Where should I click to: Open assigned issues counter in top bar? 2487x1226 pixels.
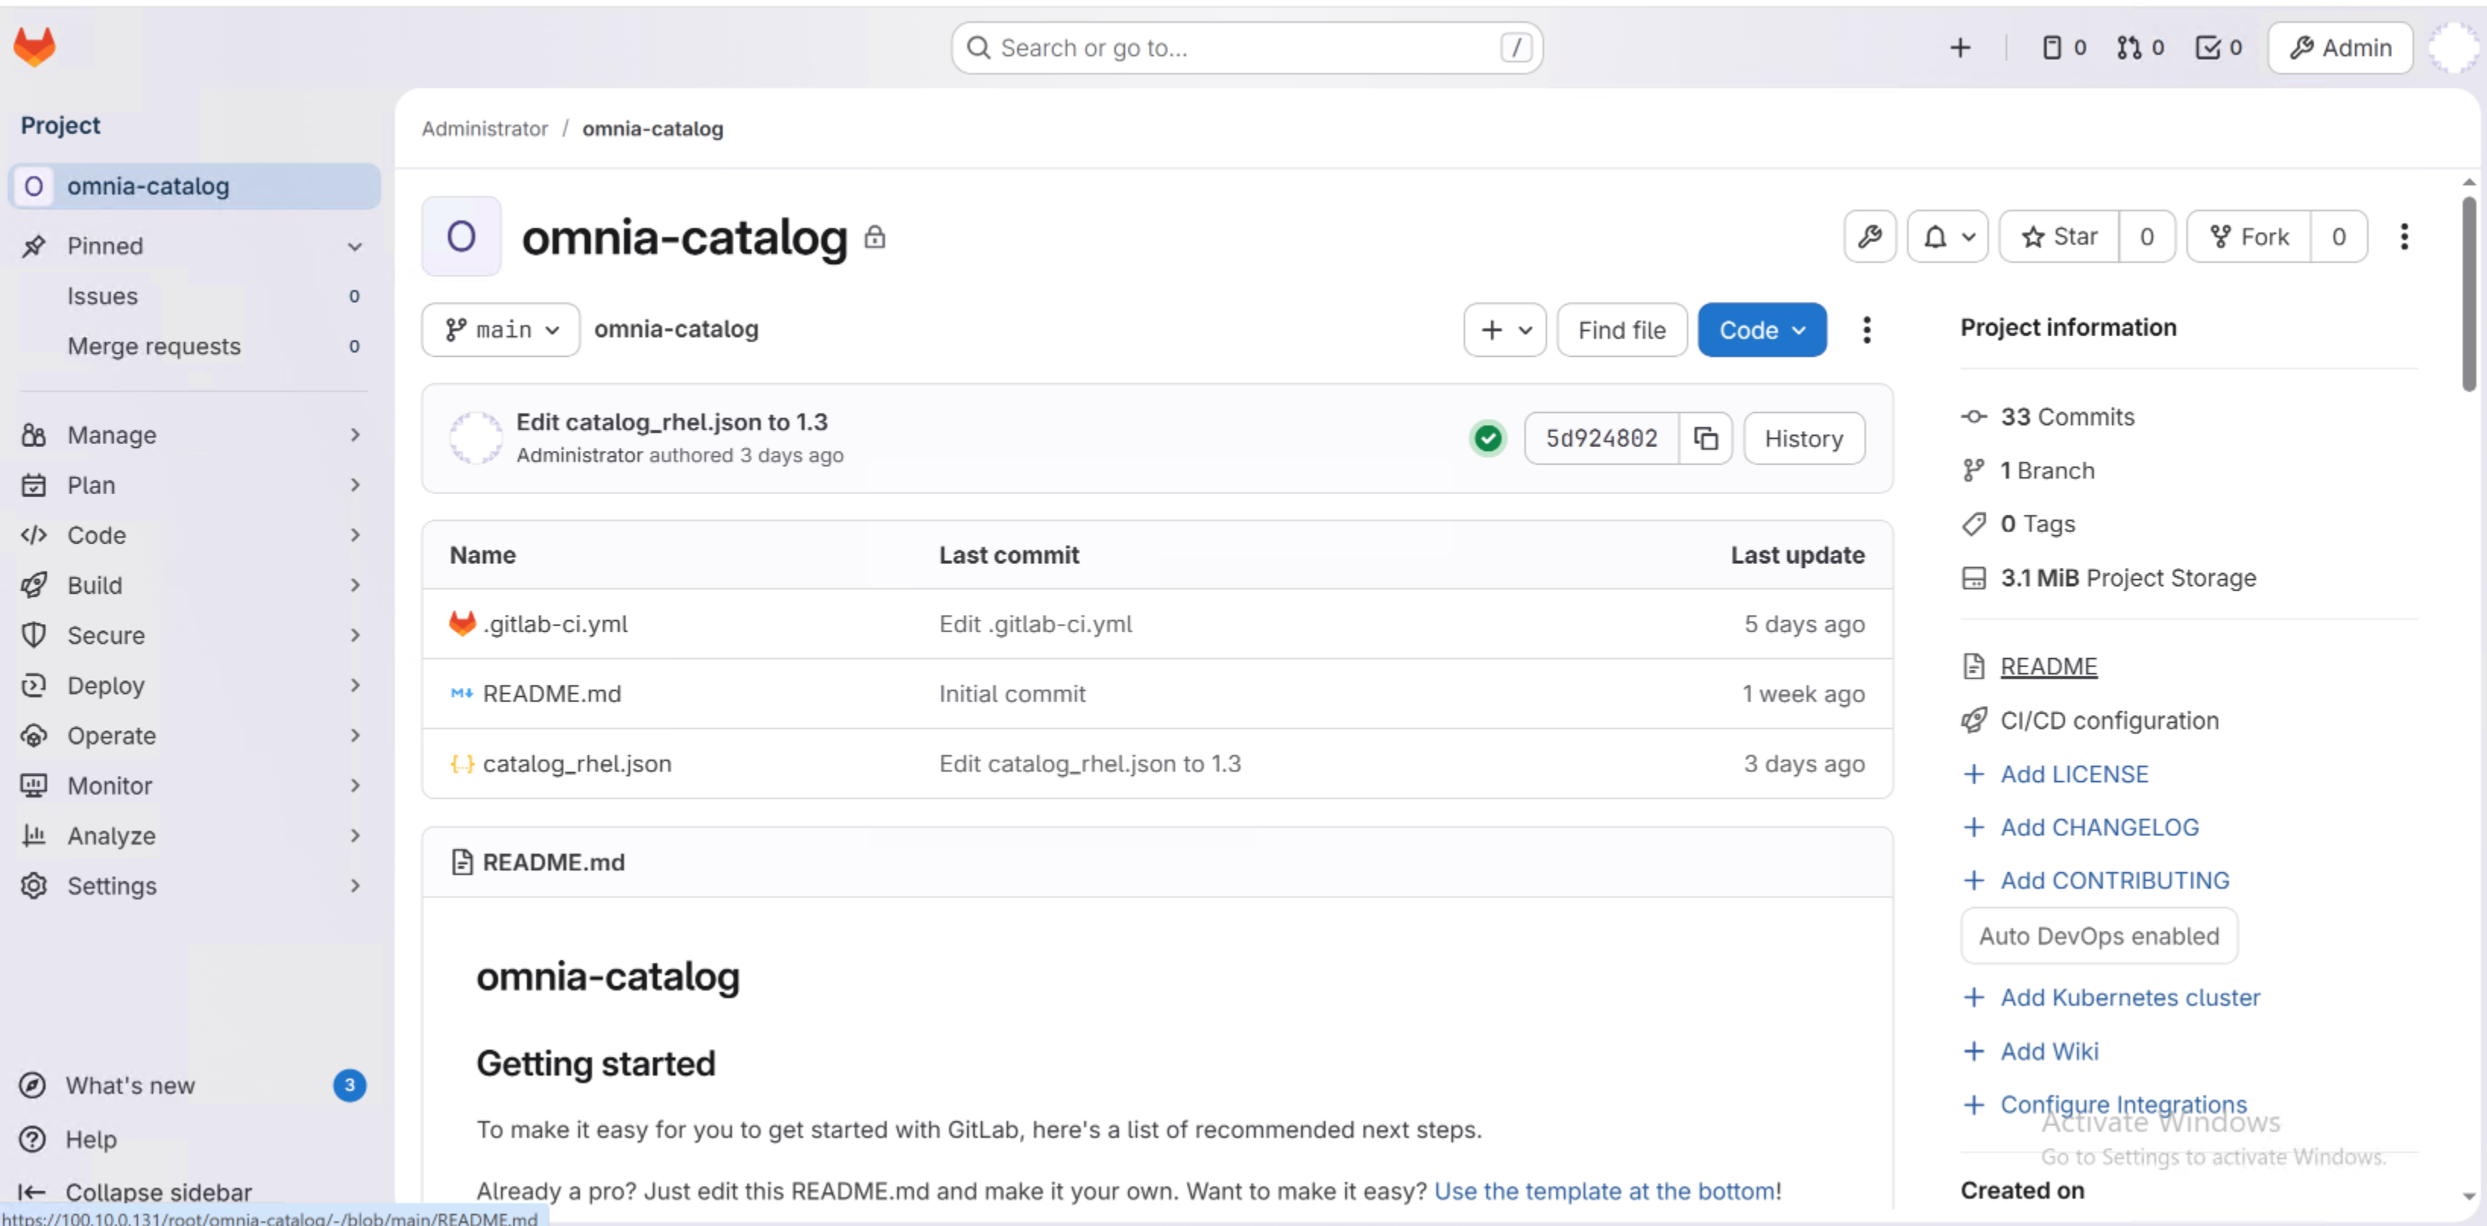tap(2064, 47)
